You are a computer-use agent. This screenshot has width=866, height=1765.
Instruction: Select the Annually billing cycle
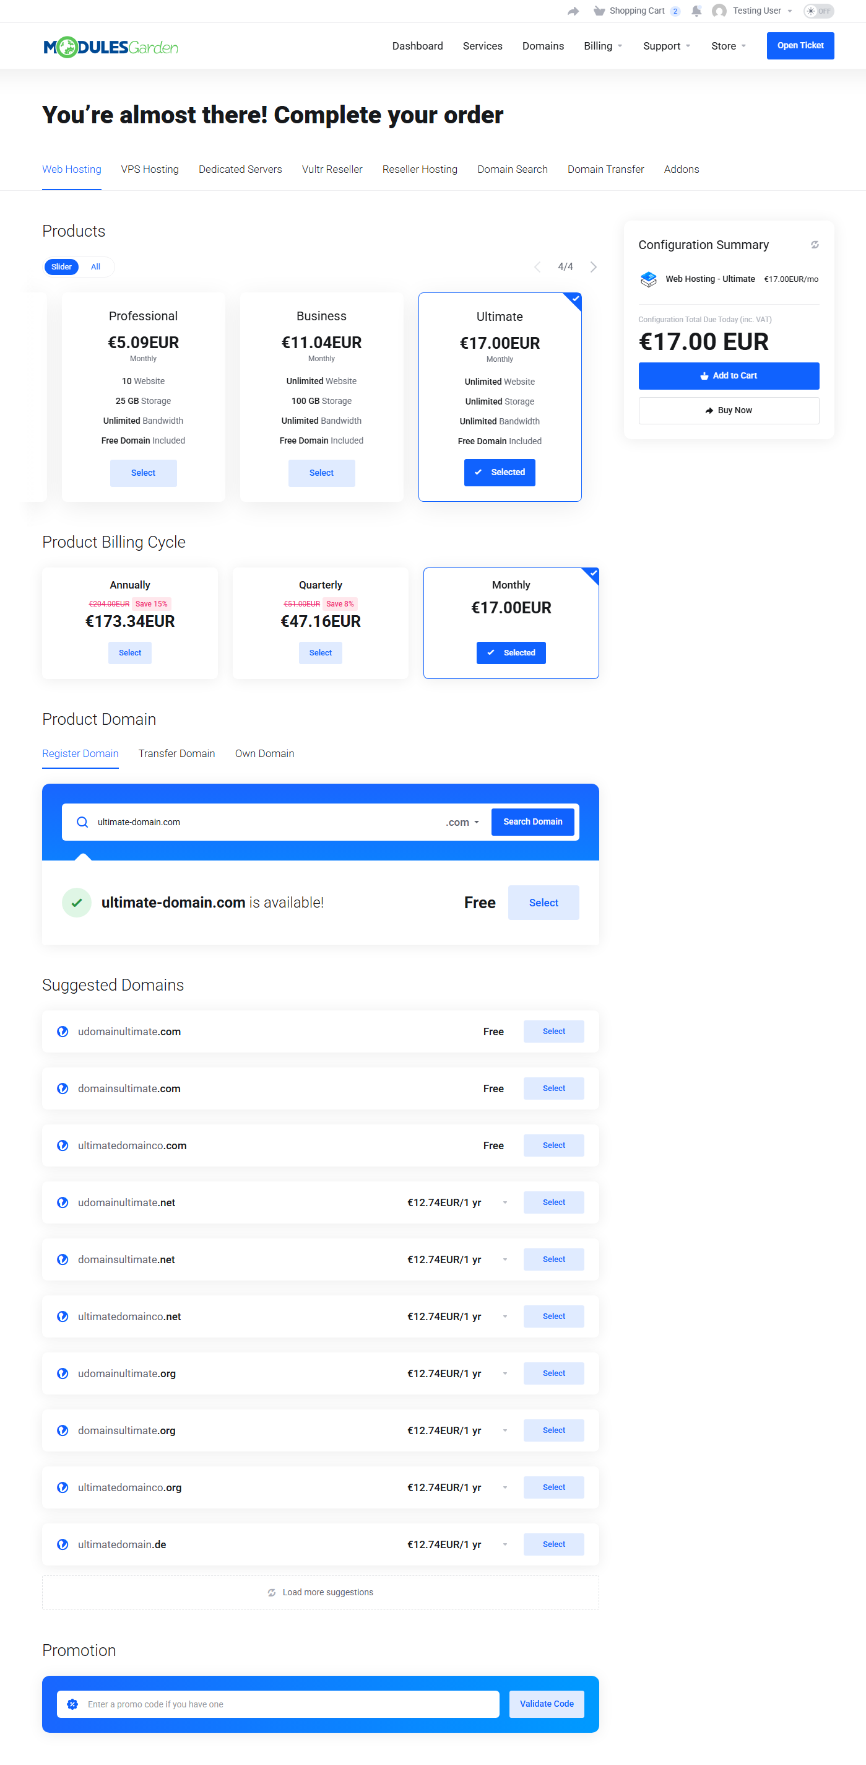click(130, 653)
